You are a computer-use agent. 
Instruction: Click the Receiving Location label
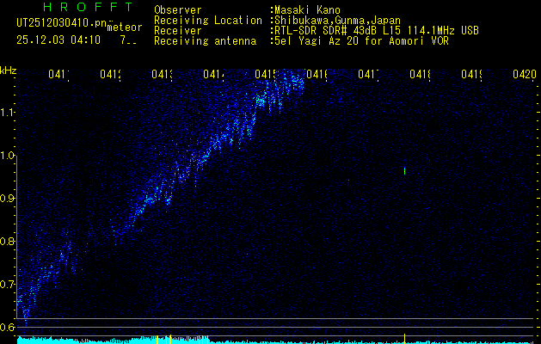208,21
